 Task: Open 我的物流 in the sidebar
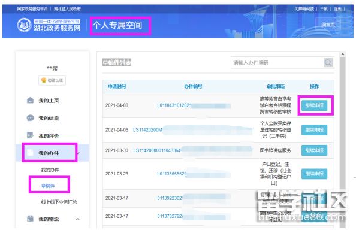(49, 219)
